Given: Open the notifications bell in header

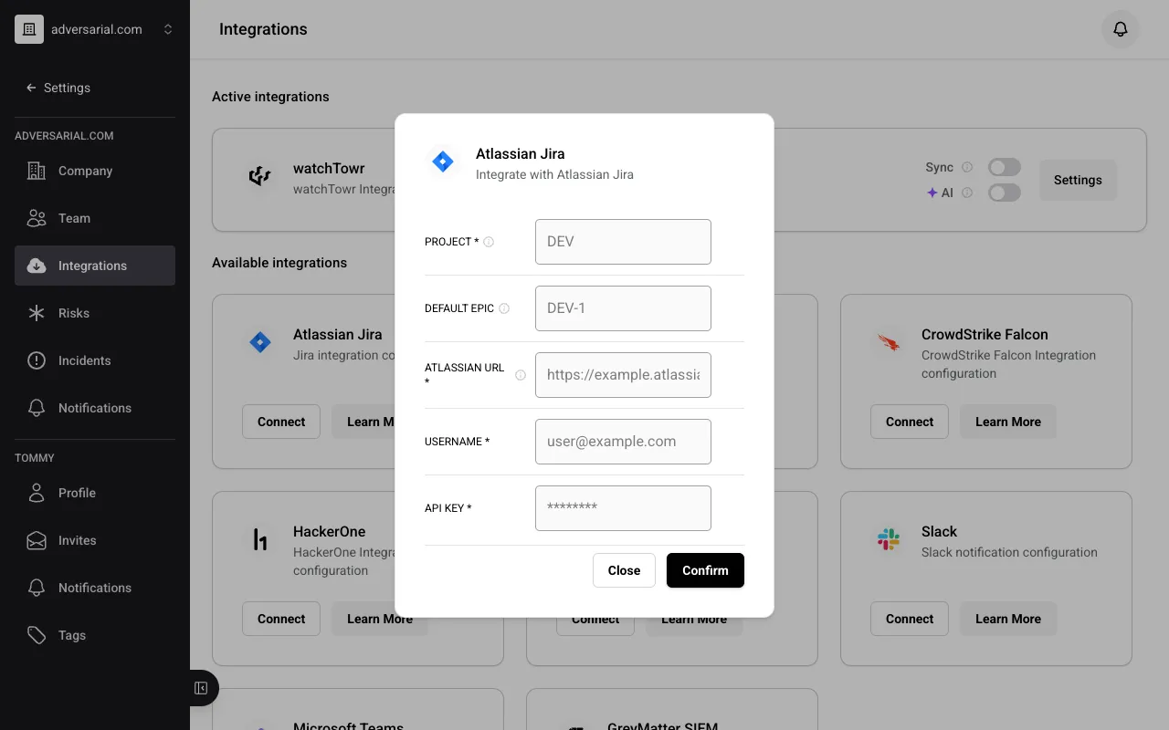Looking at the screenshot, I should click(1121, 29).
